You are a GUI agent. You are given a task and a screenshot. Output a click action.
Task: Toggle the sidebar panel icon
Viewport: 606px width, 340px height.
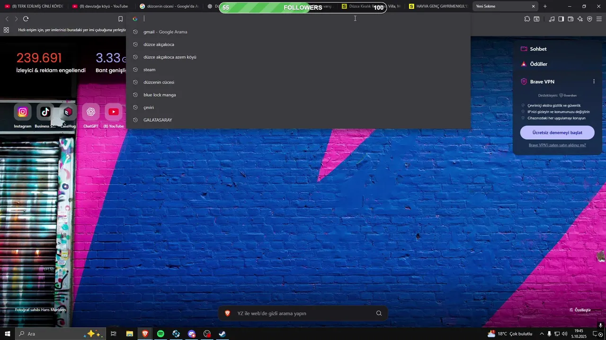(561, 19)
